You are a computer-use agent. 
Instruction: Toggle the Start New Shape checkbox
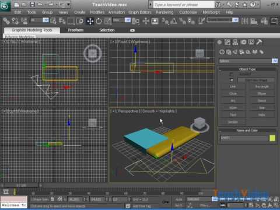pyautogui.click(x=232, y=80)
